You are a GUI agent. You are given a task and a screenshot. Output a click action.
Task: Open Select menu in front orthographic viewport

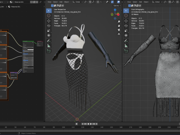coord(135,2)
